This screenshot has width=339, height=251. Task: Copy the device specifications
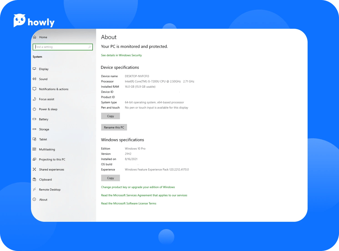[111, 116]
